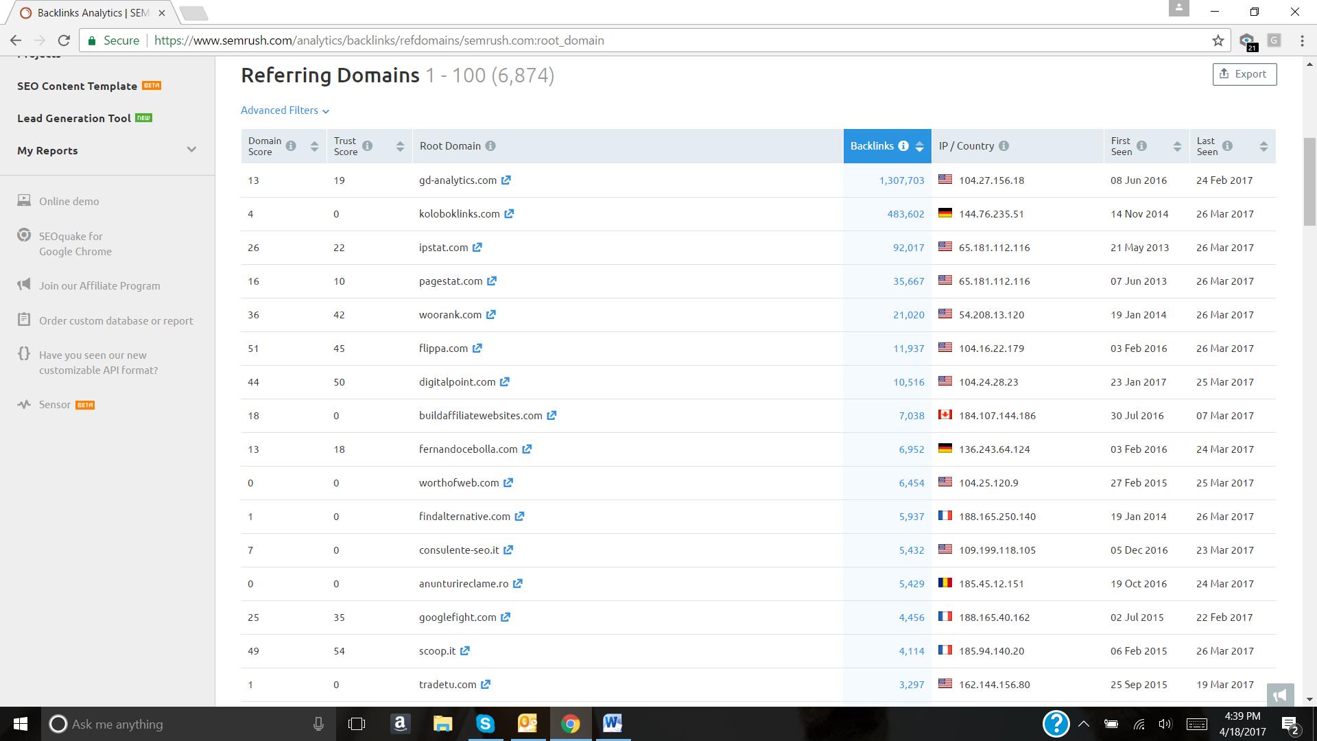Open Amazon app in taskbar

coord(400,724)
